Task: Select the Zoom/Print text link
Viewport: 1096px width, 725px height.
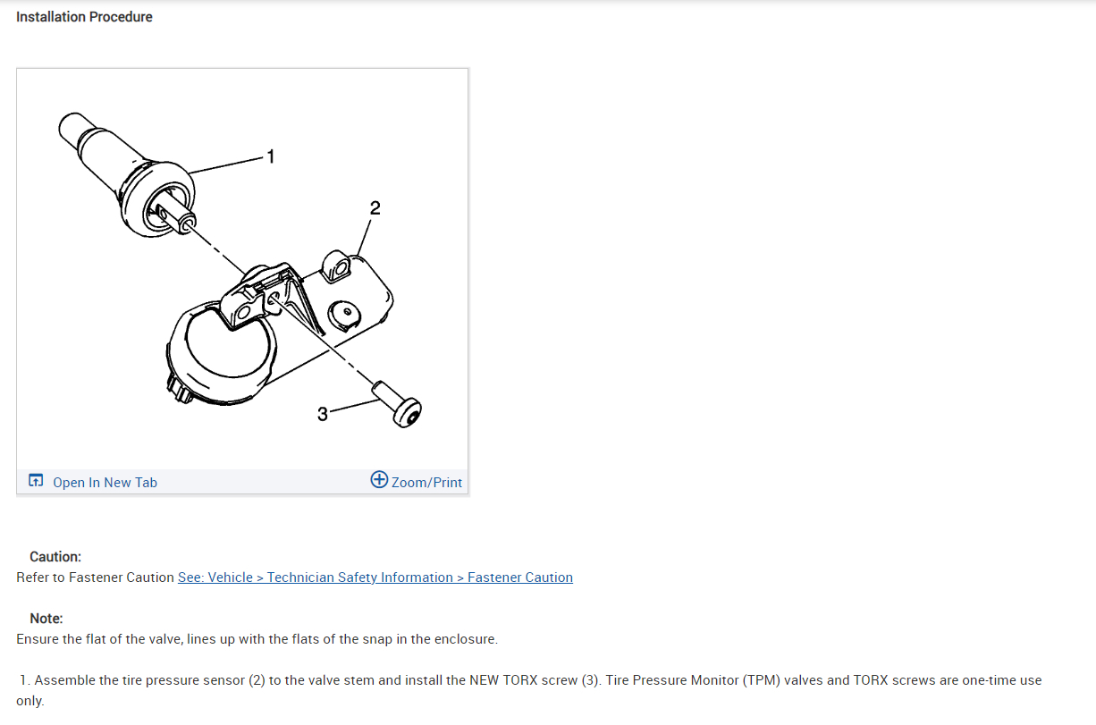Action: click(426, 483)
